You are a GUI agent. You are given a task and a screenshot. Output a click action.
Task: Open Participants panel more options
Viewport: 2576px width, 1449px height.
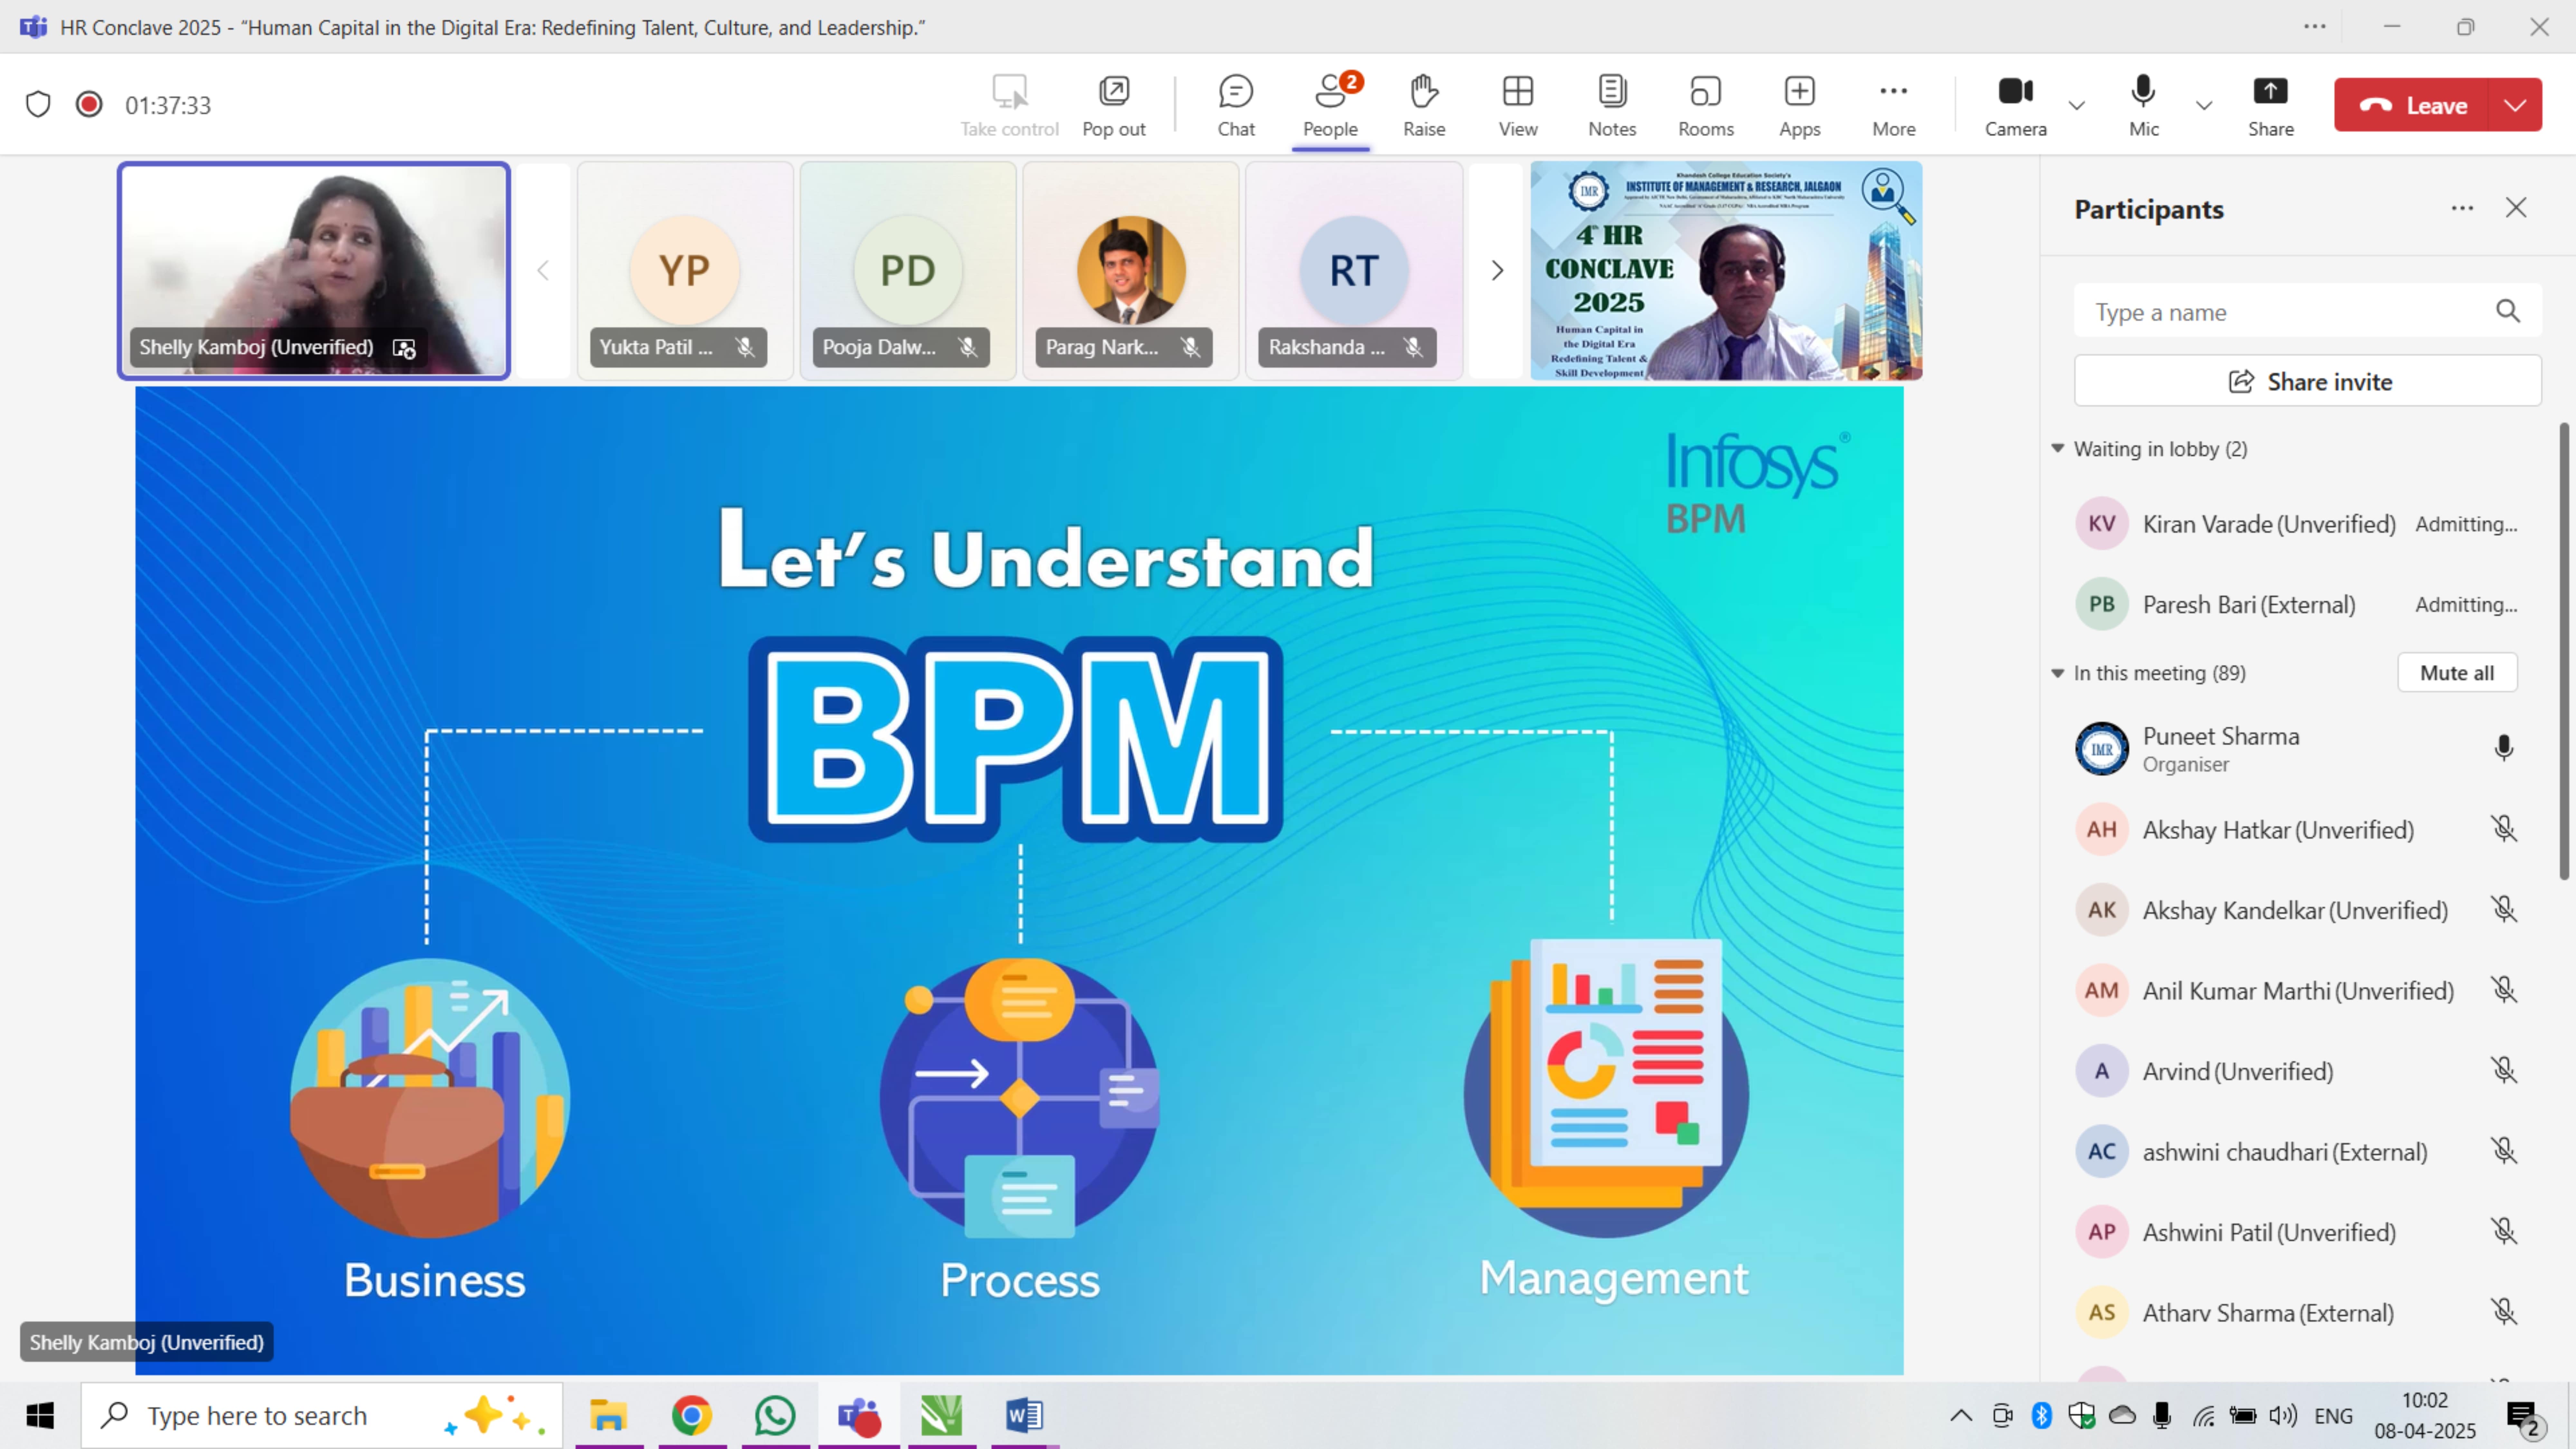pos(2462,208)
